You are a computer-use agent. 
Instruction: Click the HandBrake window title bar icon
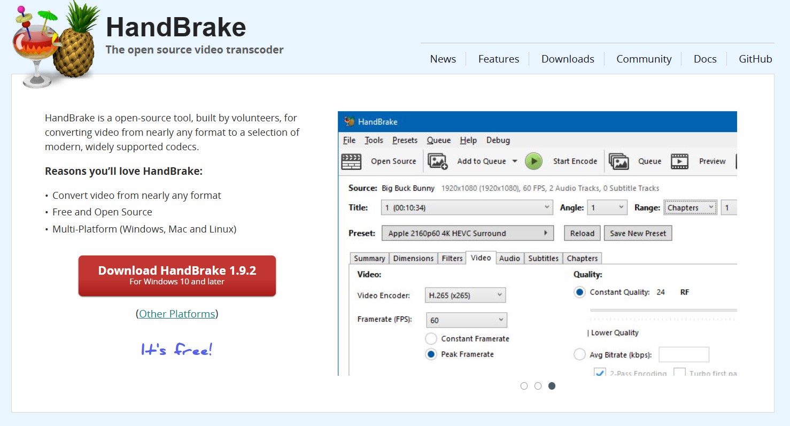pos(350,121)
